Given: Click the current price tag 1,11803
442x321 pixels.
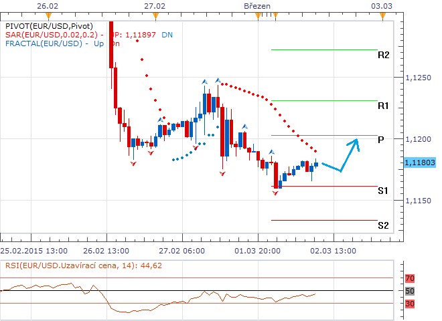Looking at the screenshot, I should [420, 162].
